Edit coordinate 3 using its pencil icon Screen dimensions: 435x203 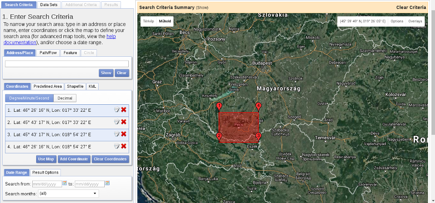click(117, 134)
